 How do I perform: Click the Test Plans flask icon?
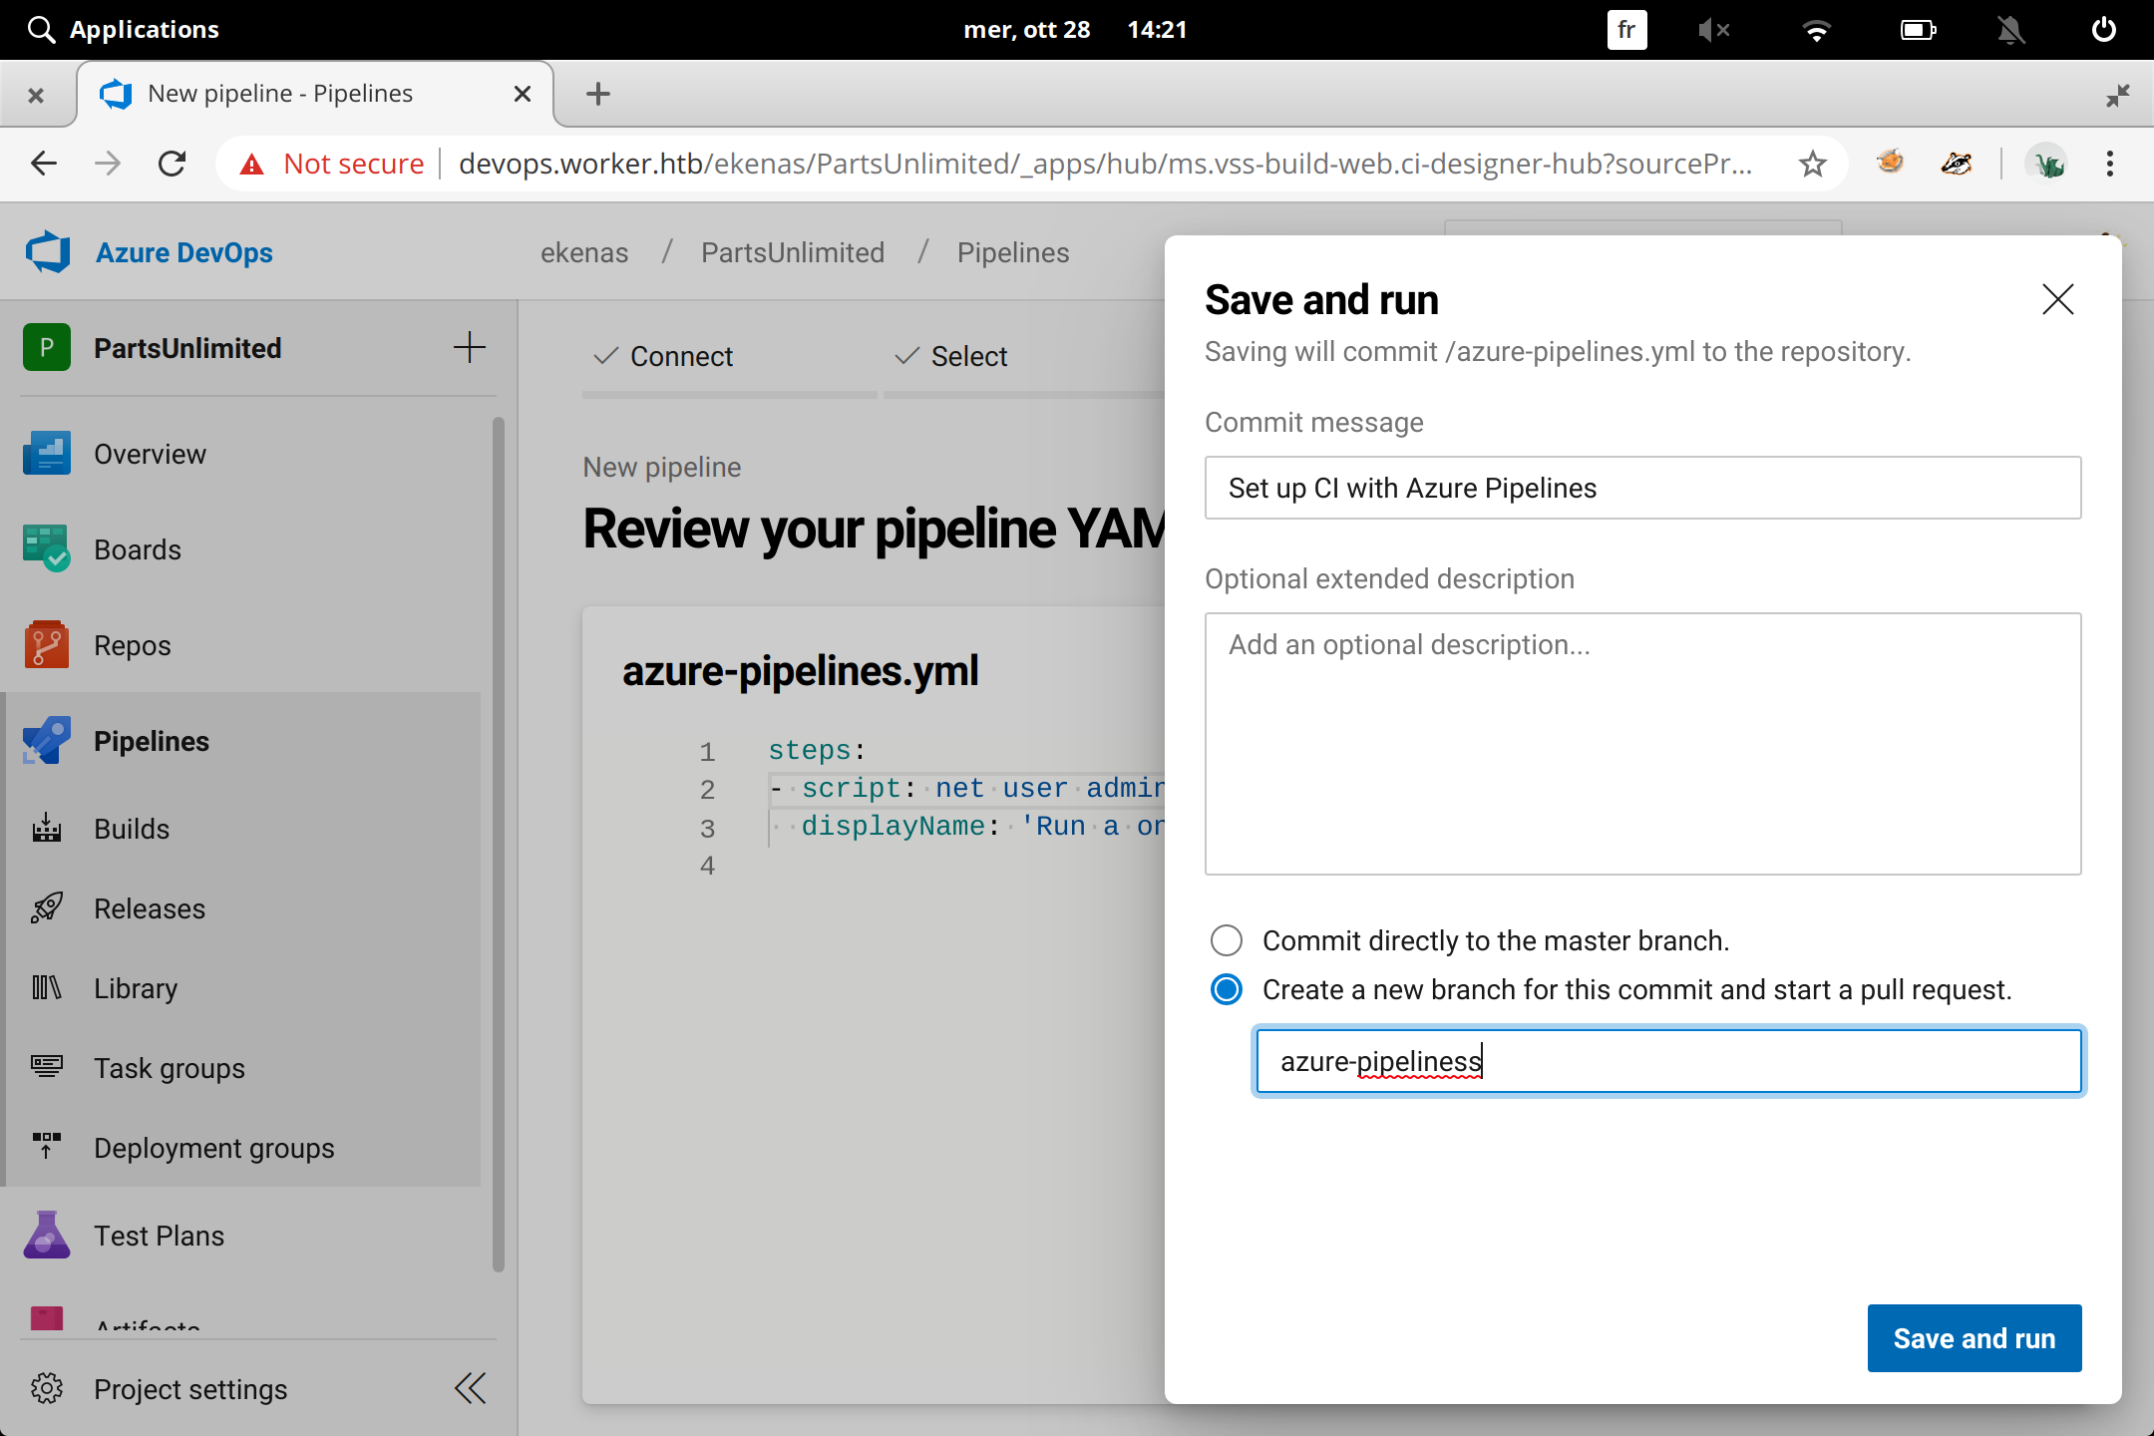(x=46, y=1235)
